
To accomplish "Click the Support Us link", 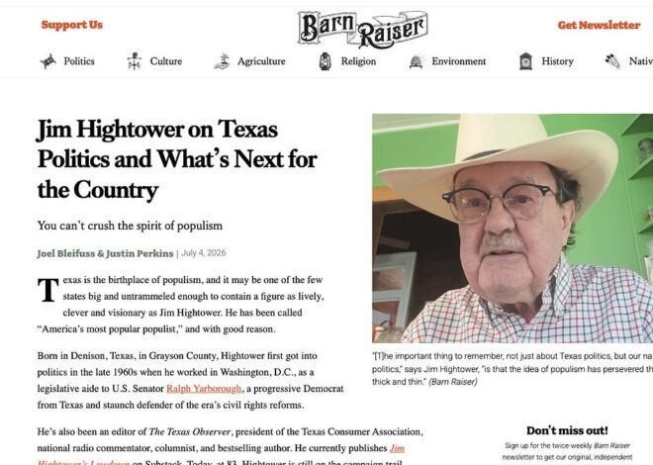I will tap(71, 25).
